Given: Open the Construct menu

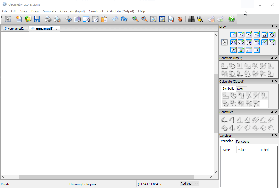Looking at the screenshot, I should (x=96, y=11).
